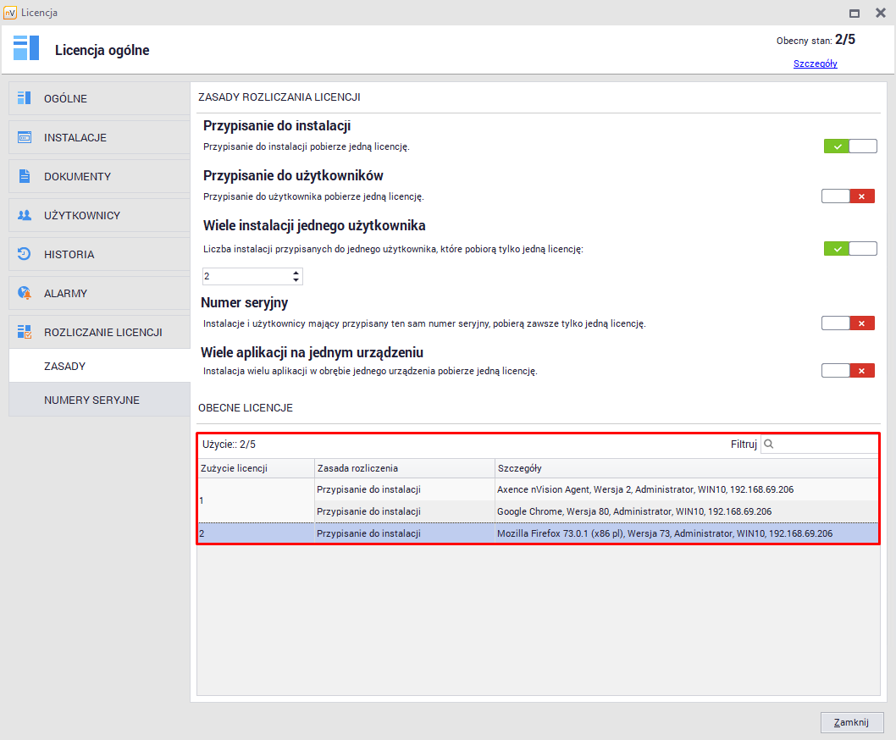Click the Alarmy bell icon
The image size is (896, 740).
[x=25, y=293]
